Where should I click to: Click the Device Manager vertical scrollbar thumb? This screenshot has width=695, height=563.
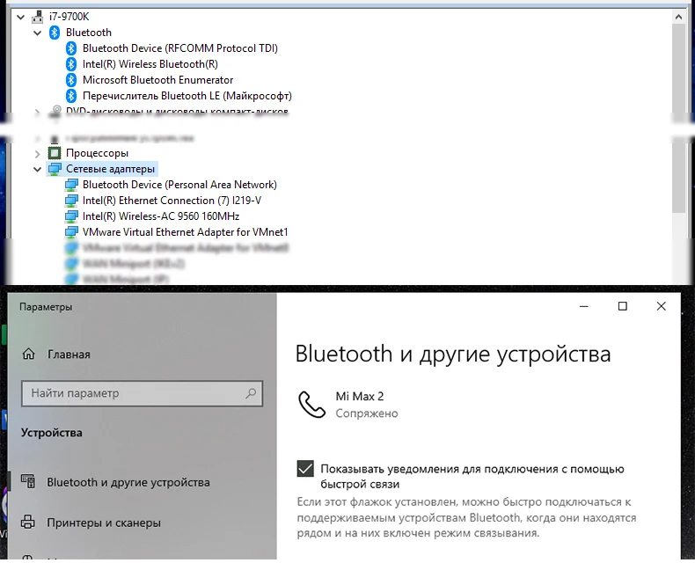tap(678, 118)
